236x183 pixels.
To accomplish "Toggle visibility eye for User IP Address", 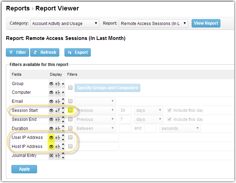I will [x=52, y=138].
